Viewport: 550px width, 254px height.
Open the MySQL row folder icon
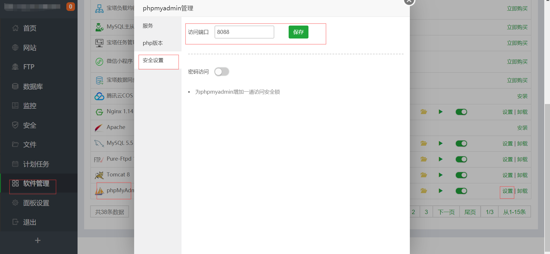(x=424, y=143)
